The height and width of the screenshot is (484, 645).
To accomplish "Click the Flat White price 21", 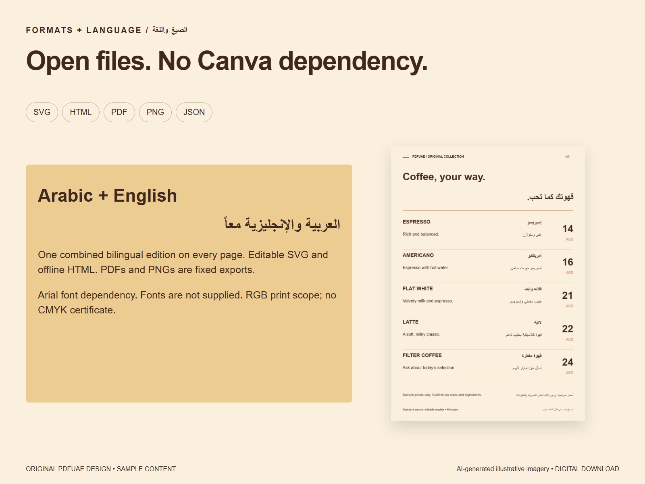I will (568, 296).
